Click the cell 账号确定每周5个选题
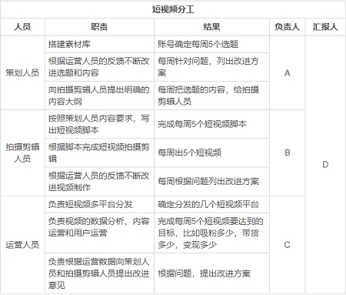 tap(211, 44)
